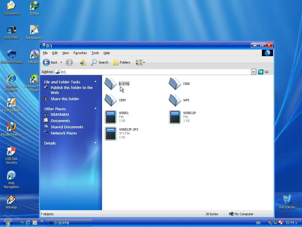Select the Internet Explorer desktop icon
302x227 pixels.
point(12,83)
